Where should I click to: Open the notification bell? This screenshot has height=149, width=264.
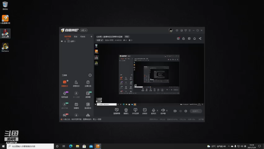(194, 38)
